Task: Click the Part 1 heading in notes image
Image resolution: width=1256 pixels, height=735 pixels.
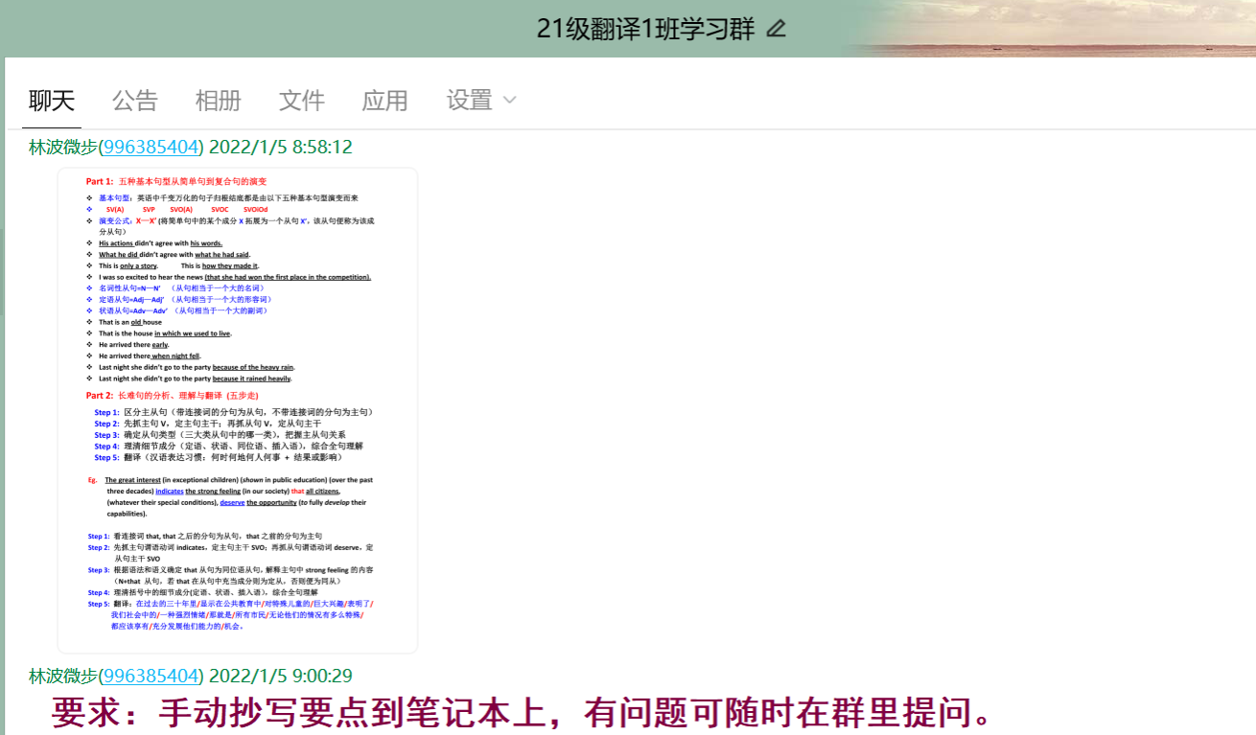Action: pyautogui.click(x=176, y=181)
